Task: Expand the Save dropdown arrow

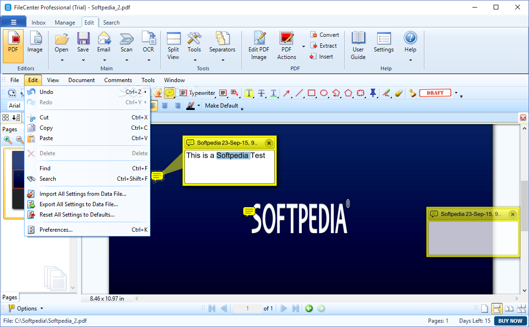Action: pos(83,60)
